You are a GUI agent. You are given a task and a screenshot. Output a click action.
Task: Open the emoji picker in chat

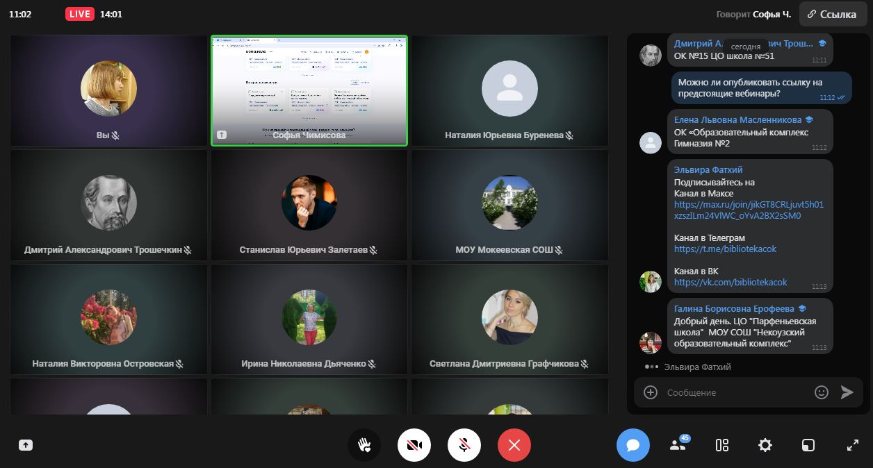coord(821,392)
